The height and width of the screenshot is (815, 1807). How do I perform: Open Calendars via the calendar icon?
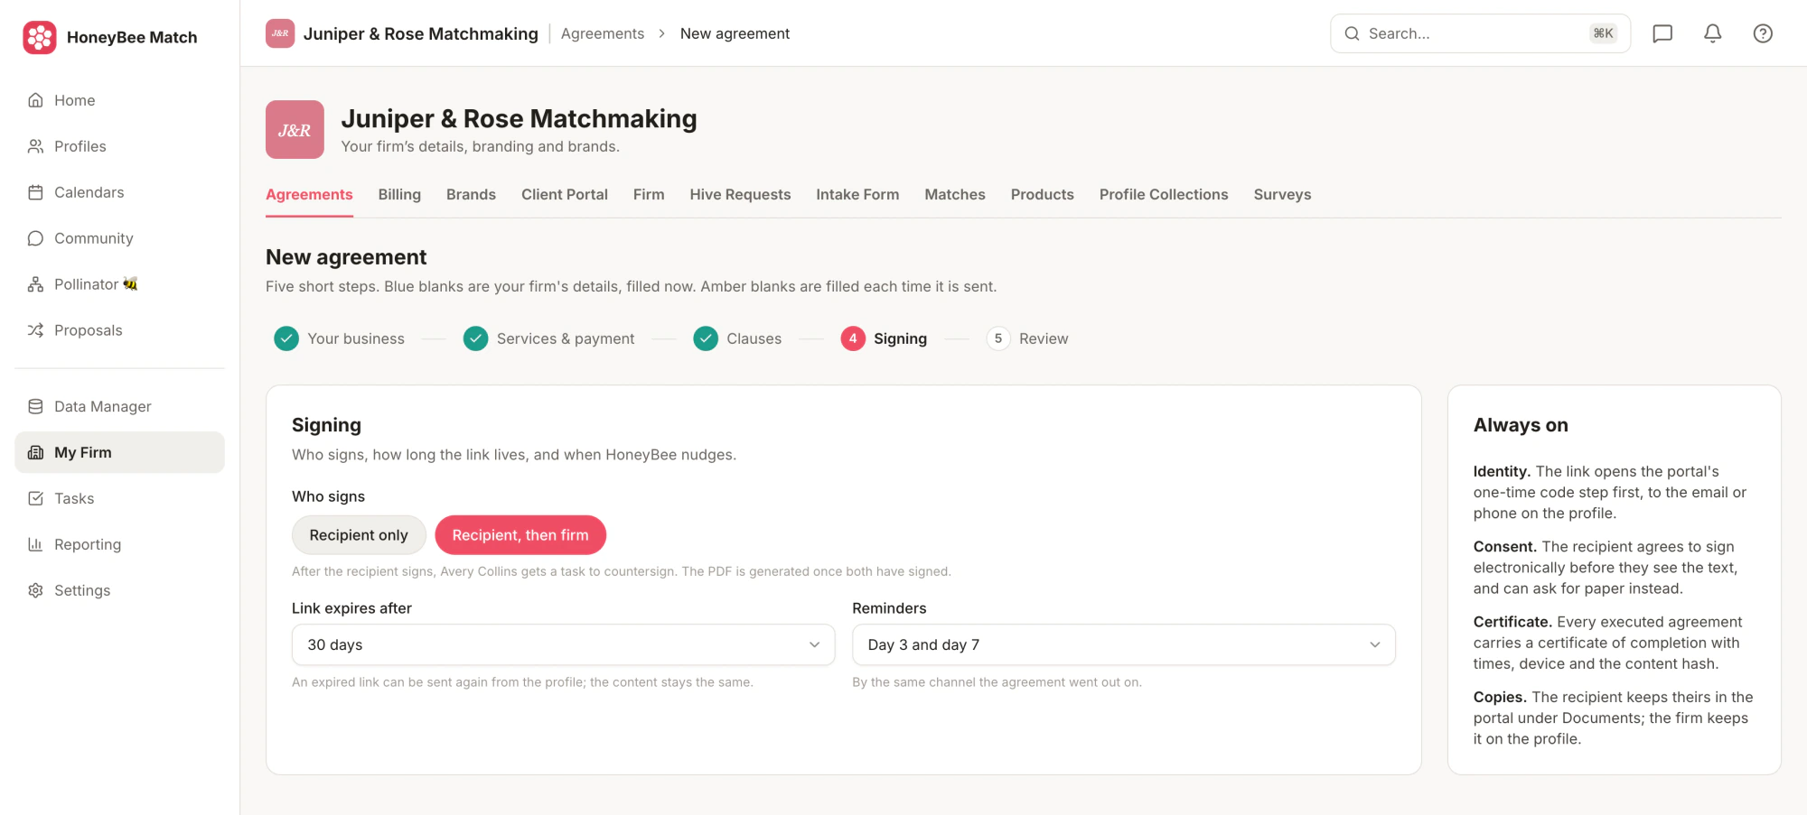(35, 192)
